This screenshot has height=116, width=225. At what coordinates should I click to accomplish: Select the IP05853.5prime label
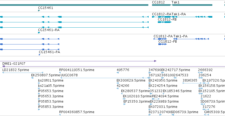pos(51,102)
